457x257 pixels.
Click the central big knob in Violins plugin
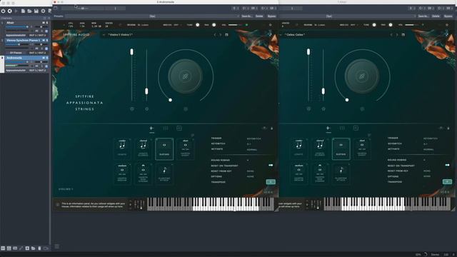(x=186, y=76)
